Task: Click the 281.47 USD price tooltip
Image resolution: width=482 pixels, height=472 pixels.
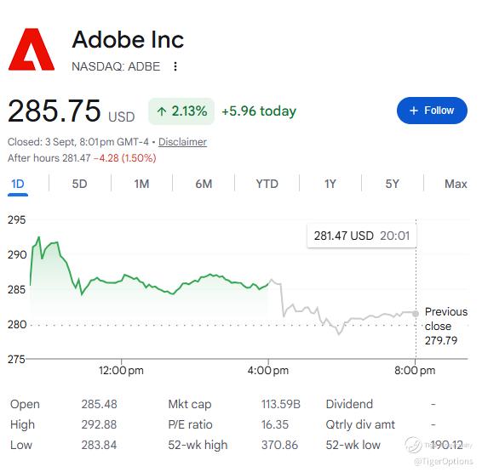Action: pyautogui.click(x=362, y=236)
